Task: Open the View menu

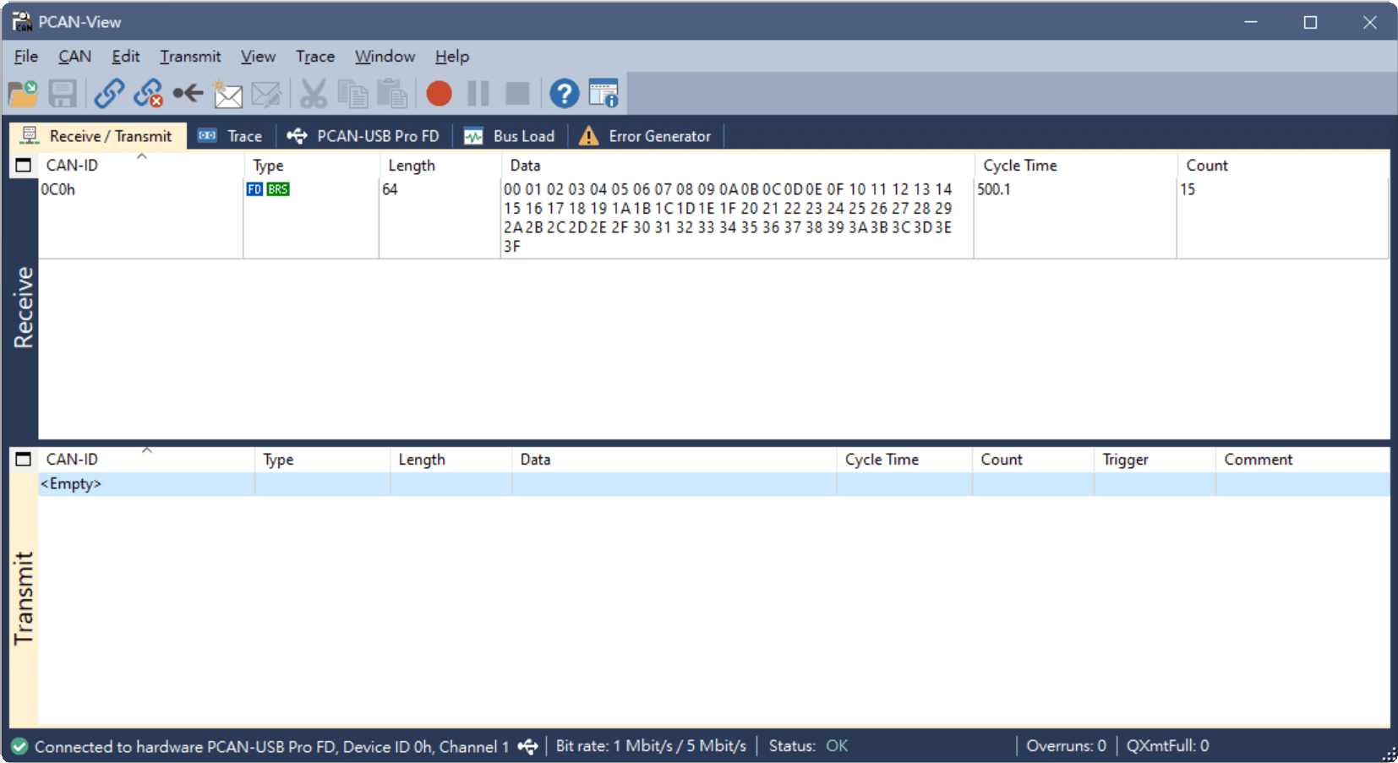Action: tap(258, 57)
